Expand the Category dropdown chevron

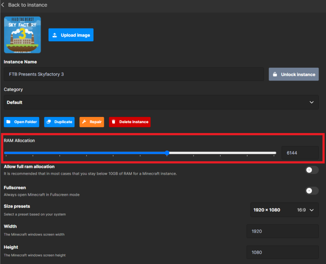[312, 102]
